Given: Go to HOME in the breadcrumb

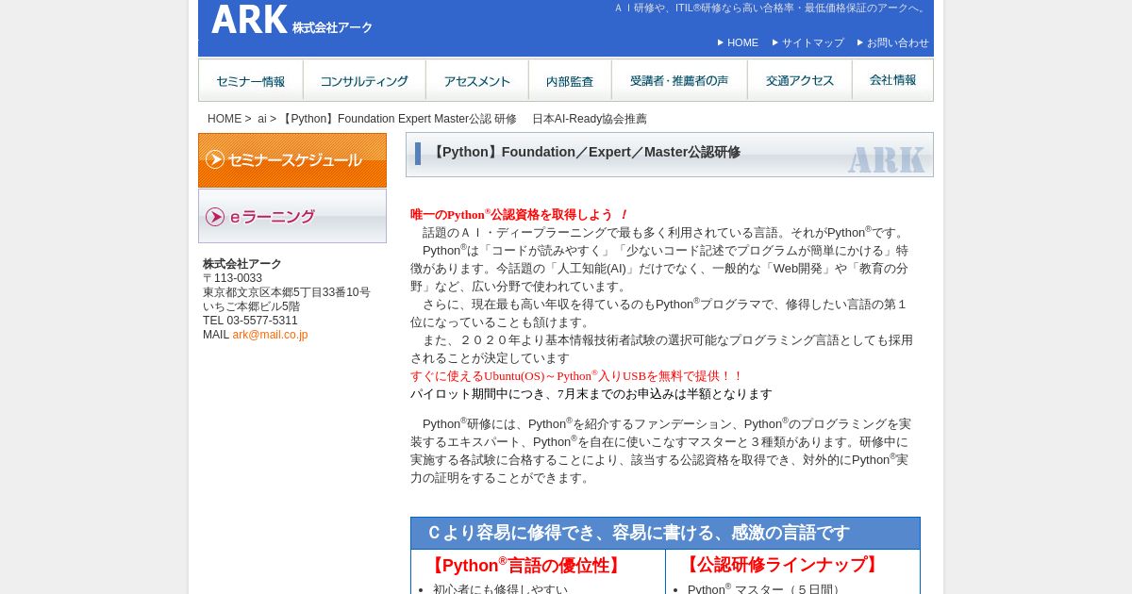Looking at the screenshot, I should pyautogui.click(x=225, y=119).
